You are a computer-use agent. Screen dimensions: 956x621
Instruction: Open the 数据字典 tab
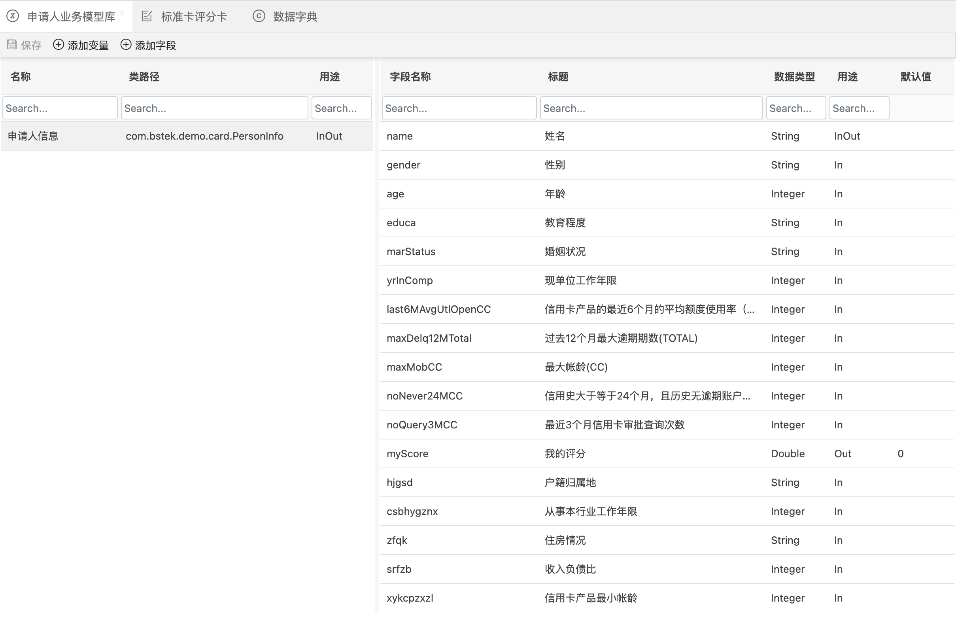[x=295, y=17]
